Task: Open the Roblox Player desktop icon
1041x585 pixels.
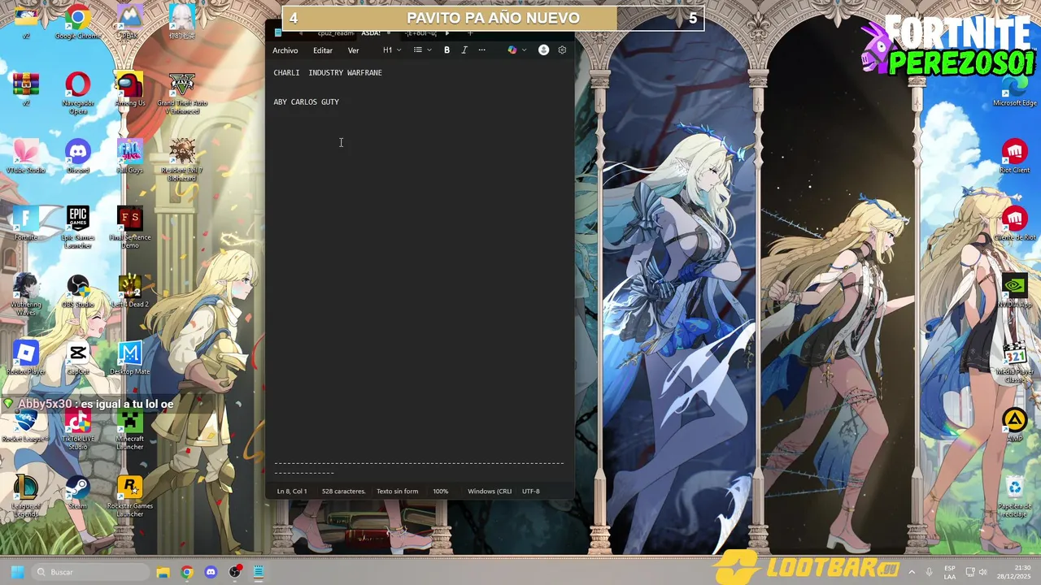Action: 26,357
